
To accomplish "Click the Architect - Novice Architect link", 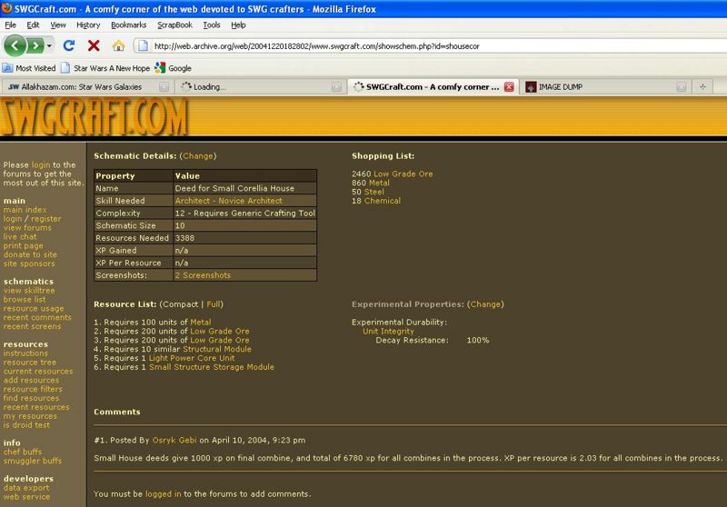I will point(228,201).
